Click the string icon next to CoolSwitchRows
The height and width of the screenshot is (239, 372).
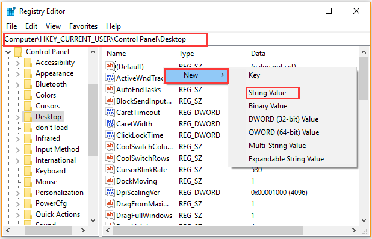(x=110, y=158)
